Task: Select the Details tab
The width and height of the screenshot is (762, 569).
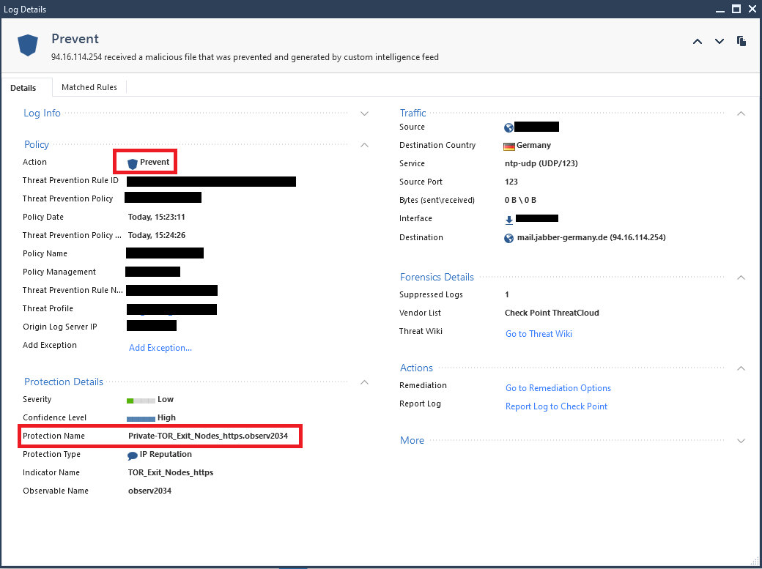Action: pos(22,86)
